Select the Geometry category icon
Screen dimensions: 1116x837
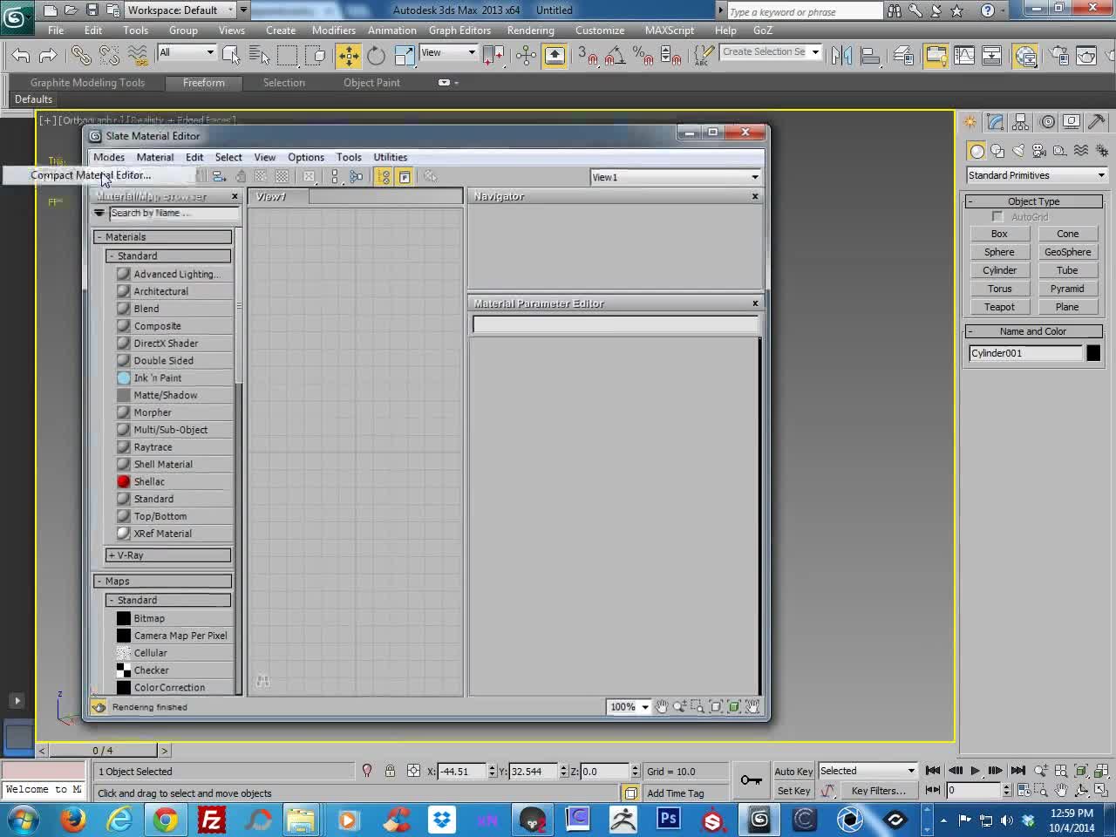976,151
